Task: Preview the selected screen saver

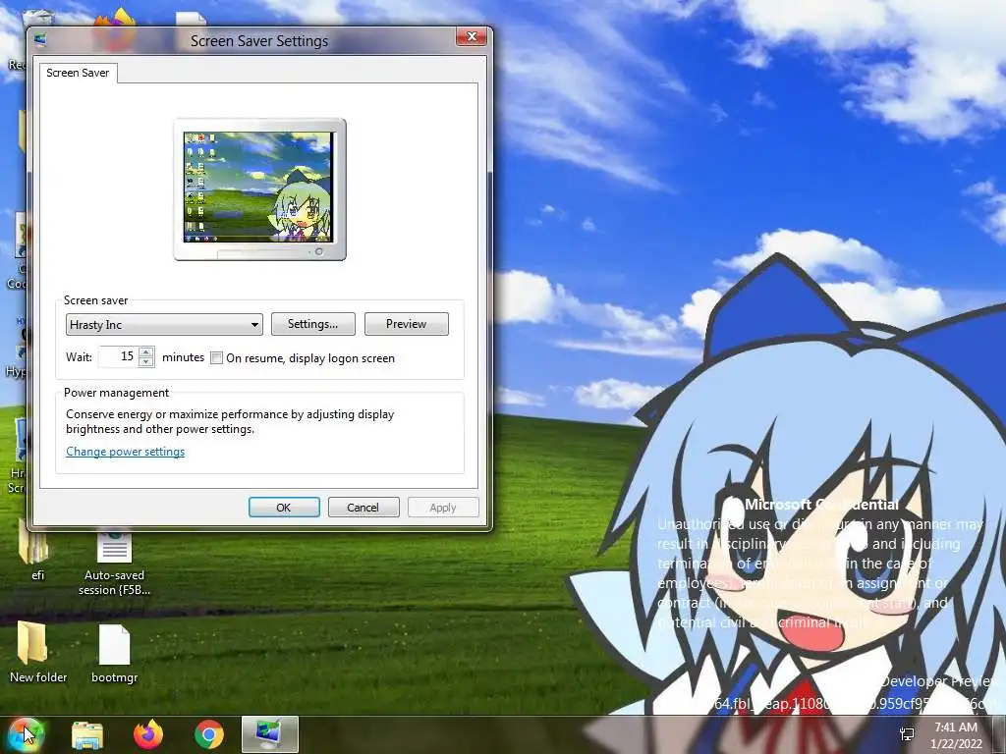Action: [406, 324]
